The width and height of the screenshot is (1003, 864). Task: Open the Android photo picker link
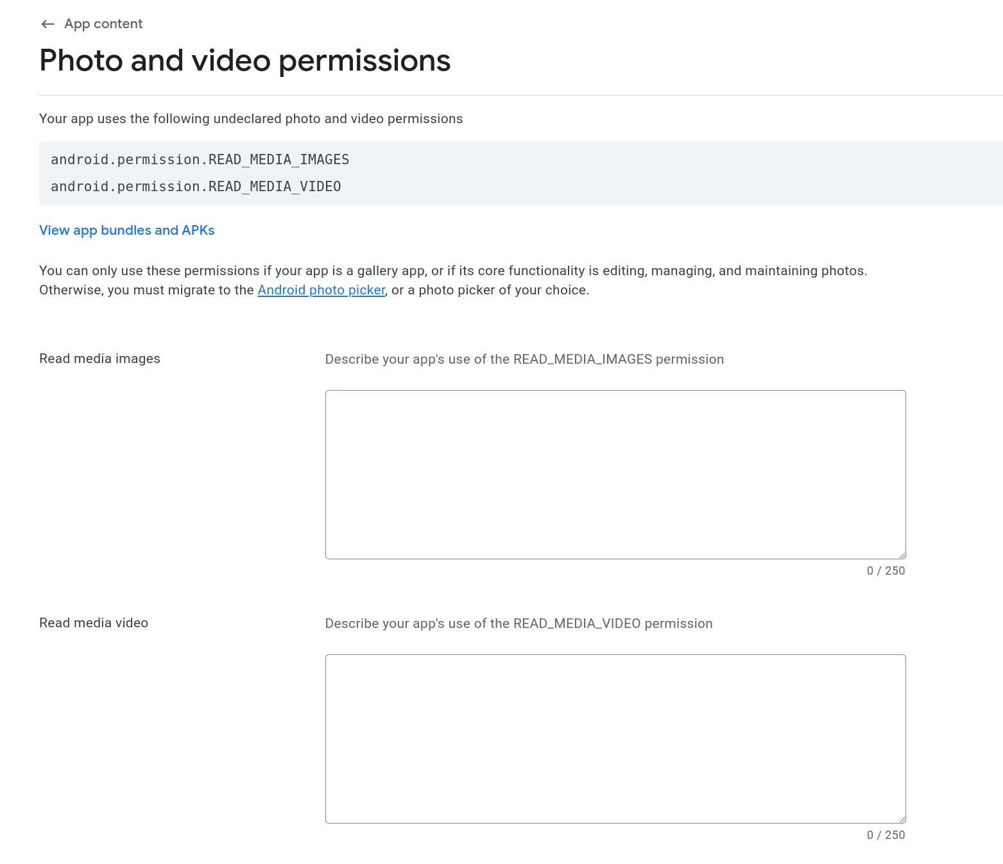(321, 290)
